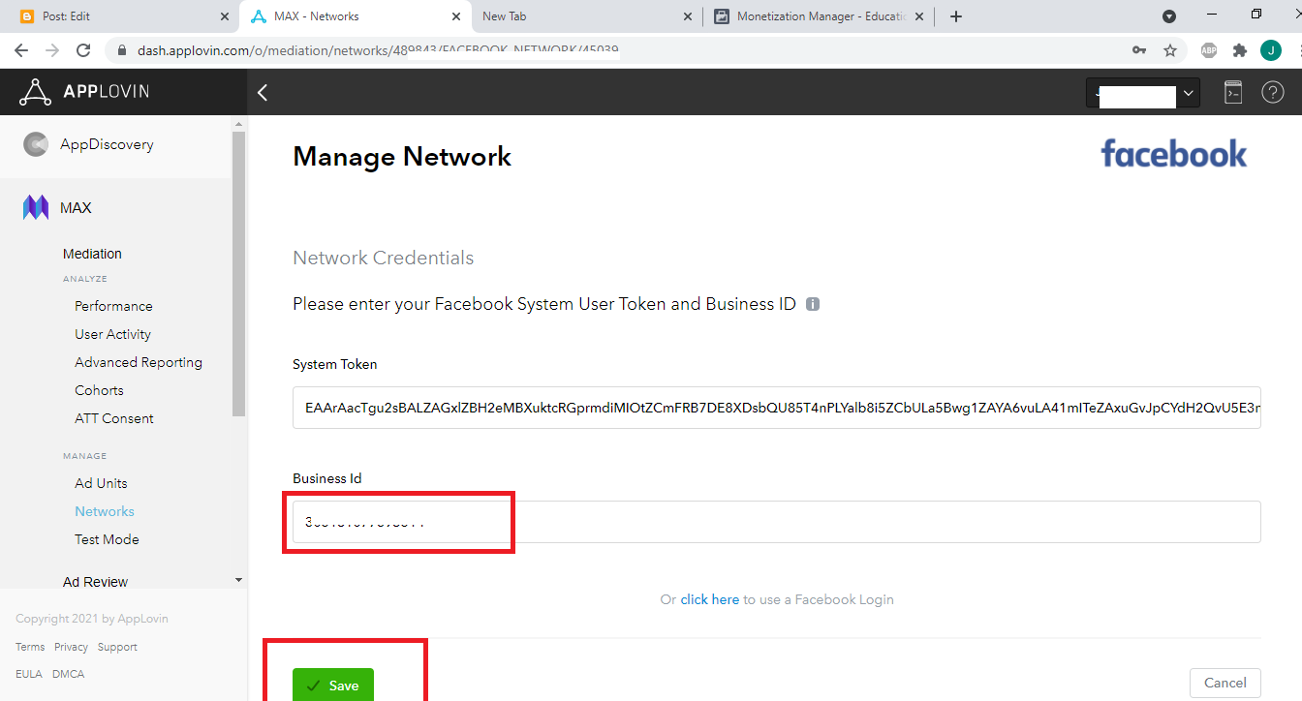The image size is (1302, 701).
Task: Close the Post: Edit tab
Action: pos(224,16)
